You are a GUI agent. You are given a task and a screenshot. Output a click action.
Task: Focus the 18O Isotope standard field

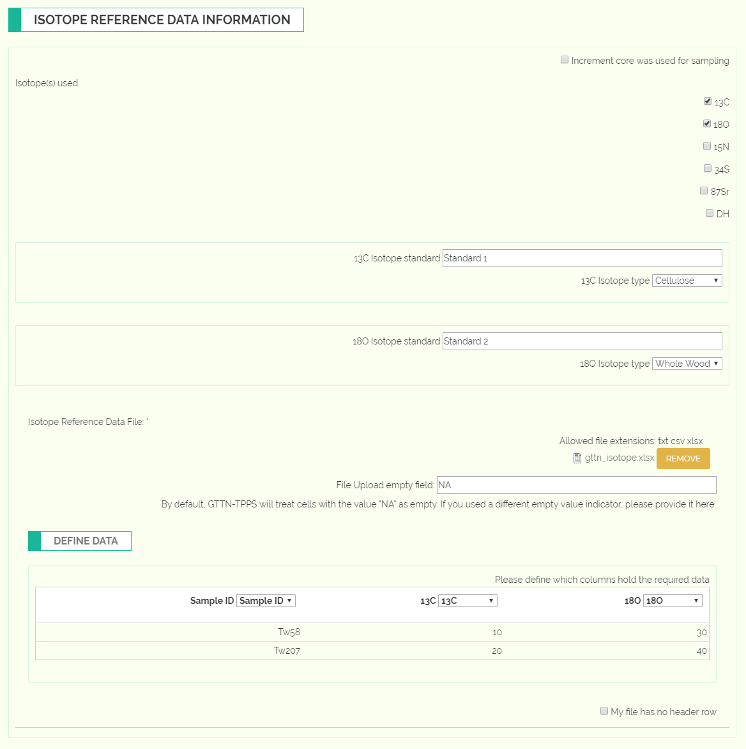(x=582, y=341)
